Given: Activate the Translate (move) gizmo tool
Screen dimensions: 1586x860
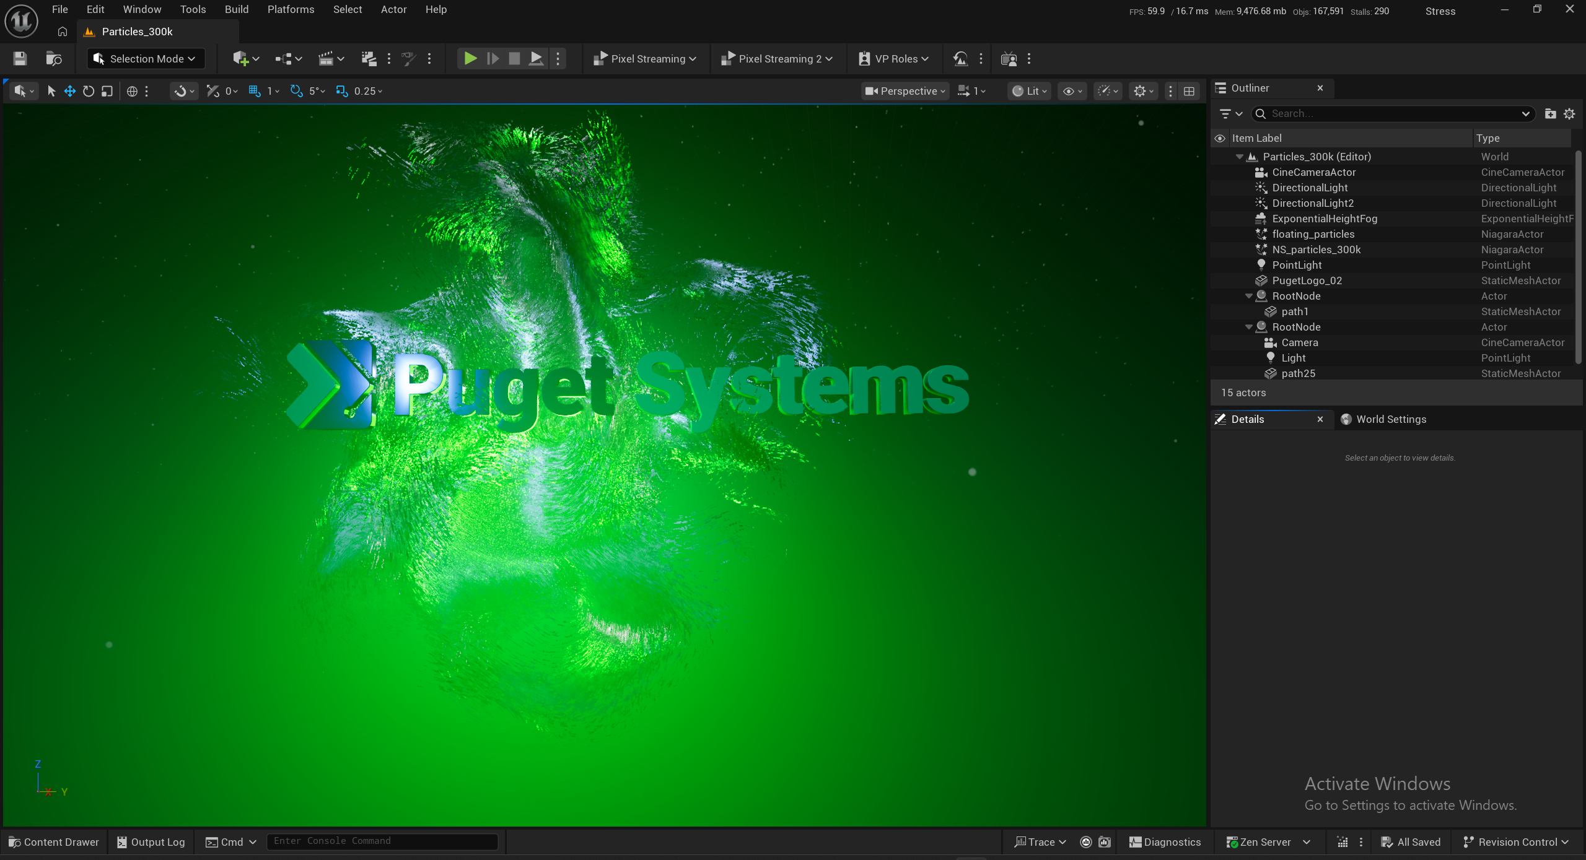Looking at the screenshot, I should click(x=70, y=91).
